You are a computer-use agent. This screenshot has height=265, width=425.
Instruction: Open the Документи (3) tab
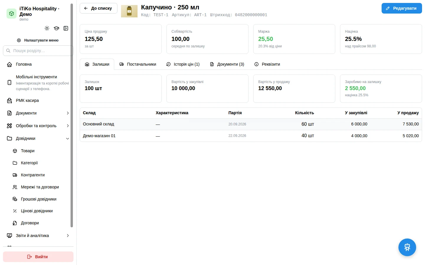click(227, 64)
